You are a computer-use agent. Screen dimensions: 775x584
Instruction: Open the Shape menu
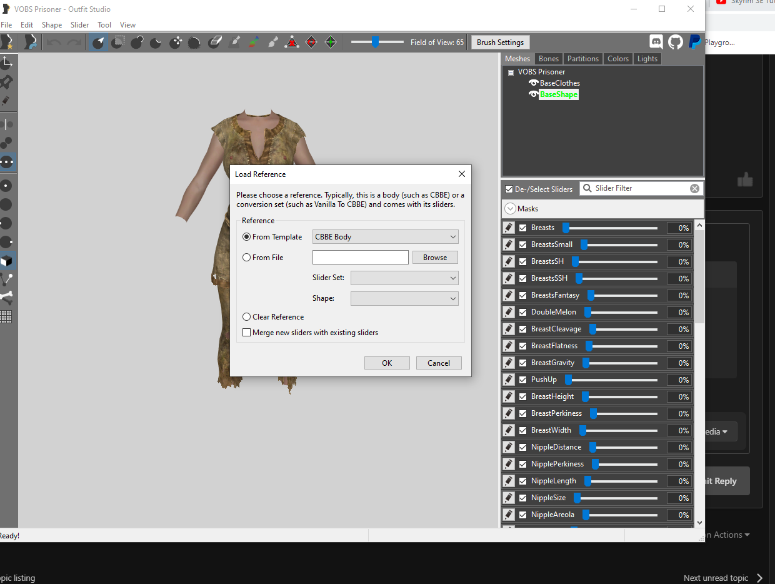pos(52,25)
